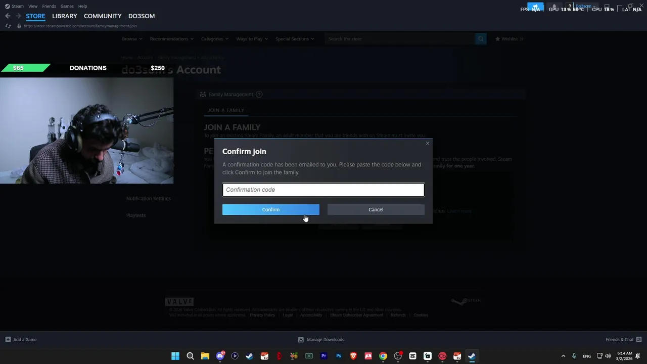Expand the Special Sections dropdown

[x=295, y=39]
